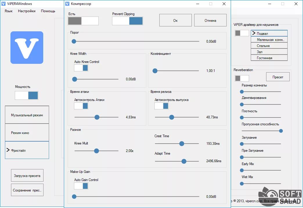Click the Knee Mult slider handle
Image resolution: width=303 pixels, height=208 pixels.
coord(96,151)
